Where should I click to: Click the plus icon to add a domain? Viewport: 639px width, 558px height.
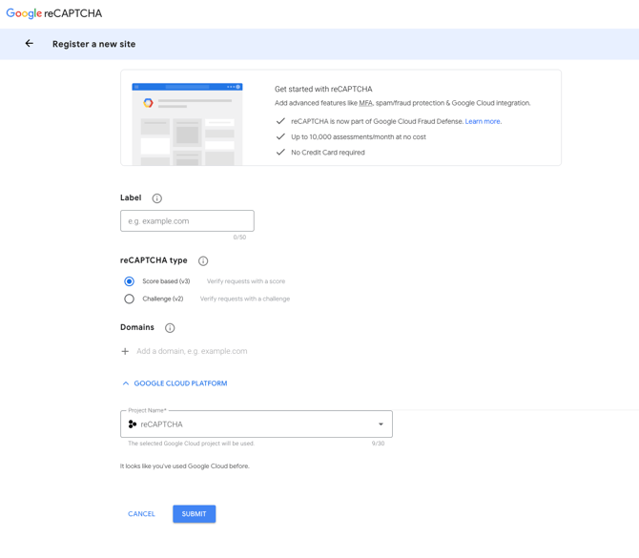click(x=125, y=351)
